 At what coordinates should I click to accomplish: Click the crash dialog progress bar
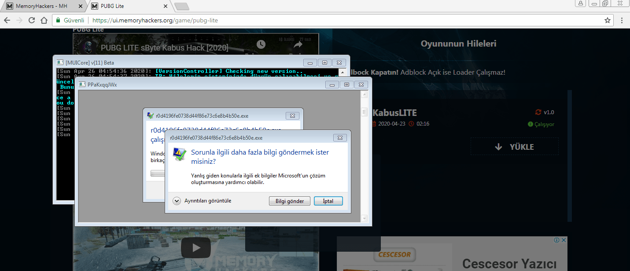click(x=158, y=173)
